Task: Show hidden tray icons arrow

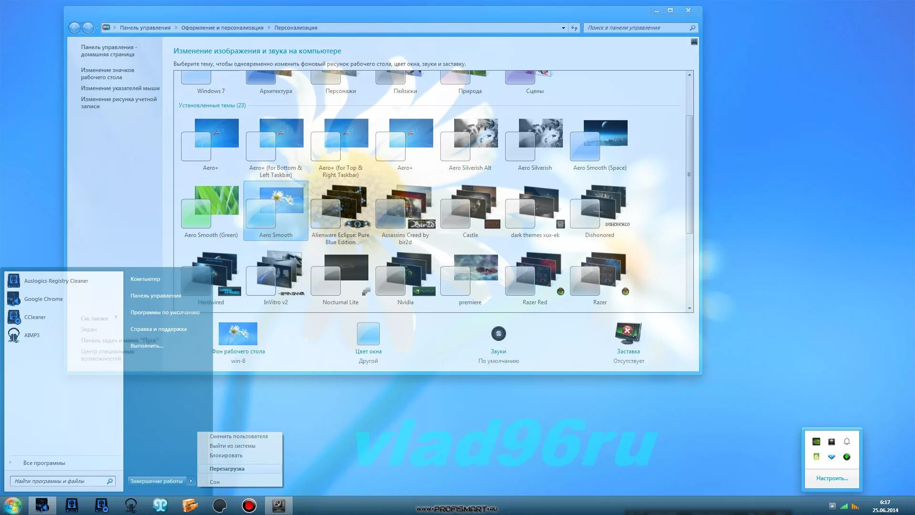Action: tap(832, 506)
